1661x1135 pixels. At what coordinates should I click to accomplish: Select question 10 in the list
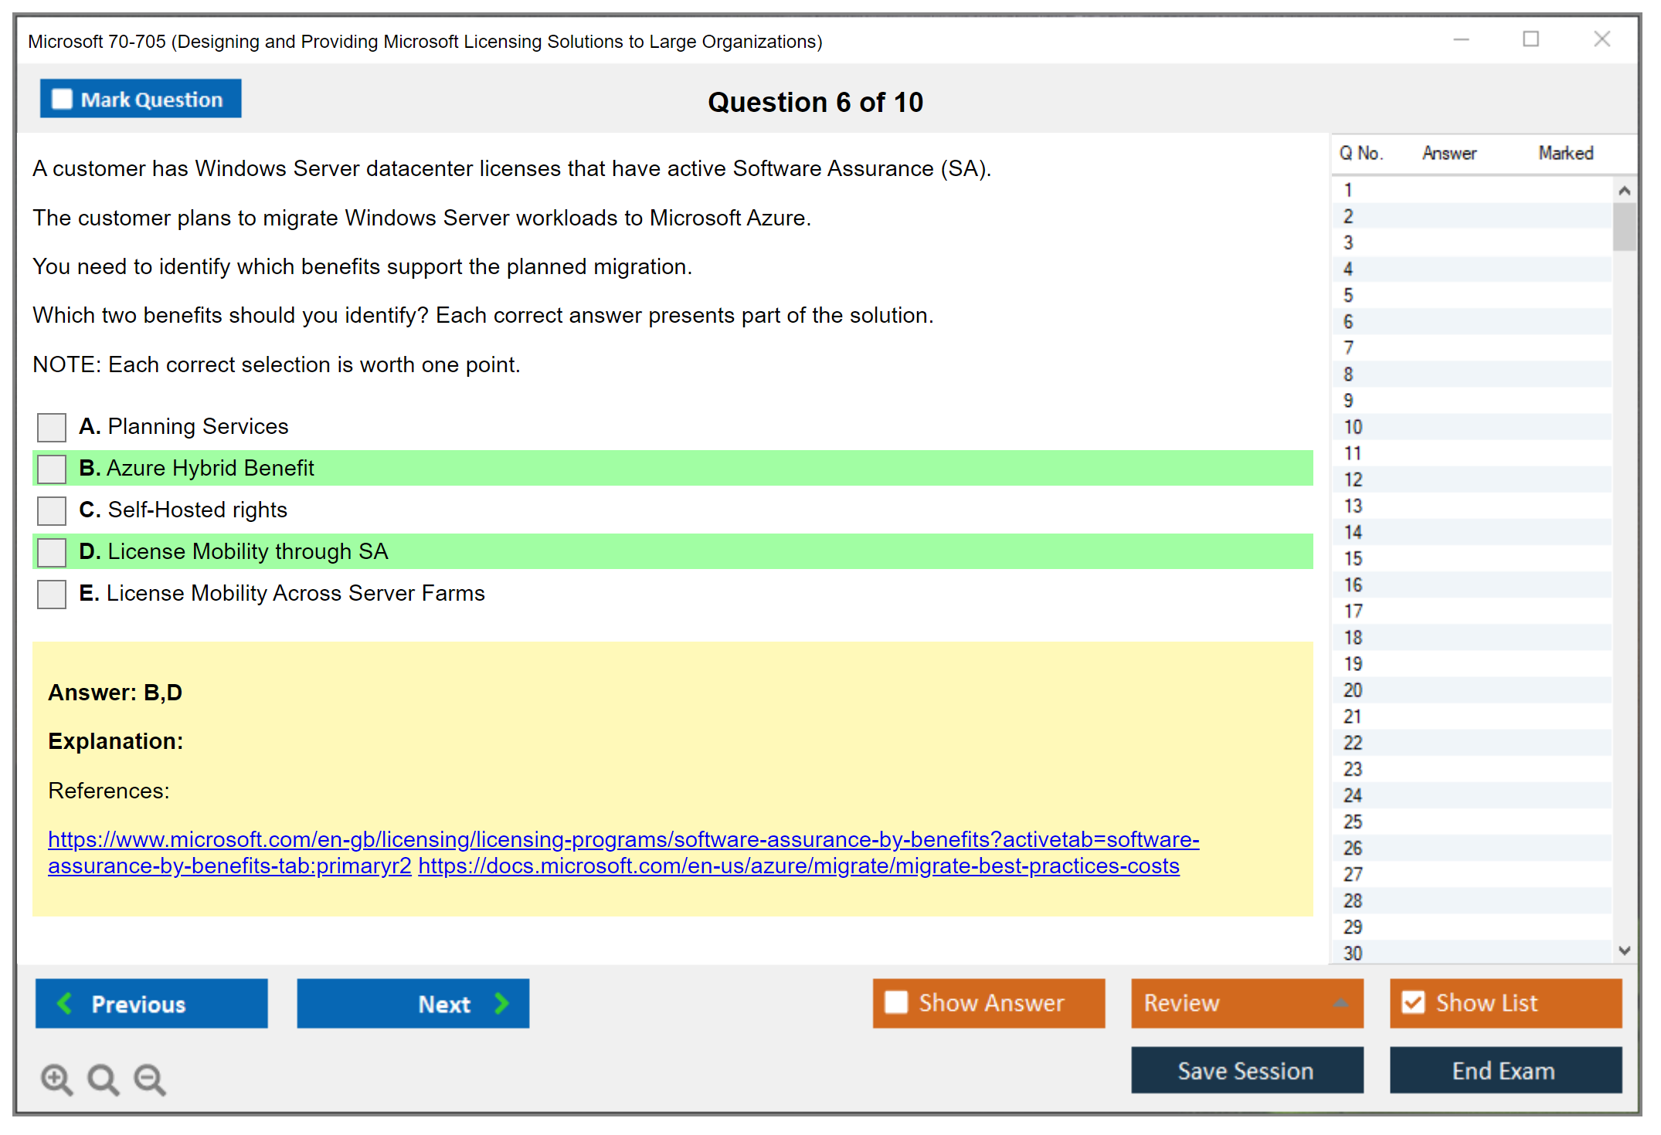coord(1353,427)
